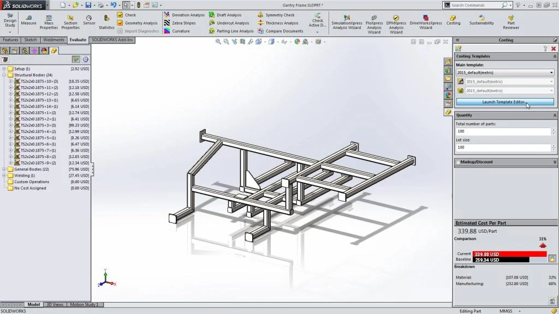Open the Motion Study 1 tab
Image resolution: width=559 pixels, height=314 pixels.
coord(85,305)
